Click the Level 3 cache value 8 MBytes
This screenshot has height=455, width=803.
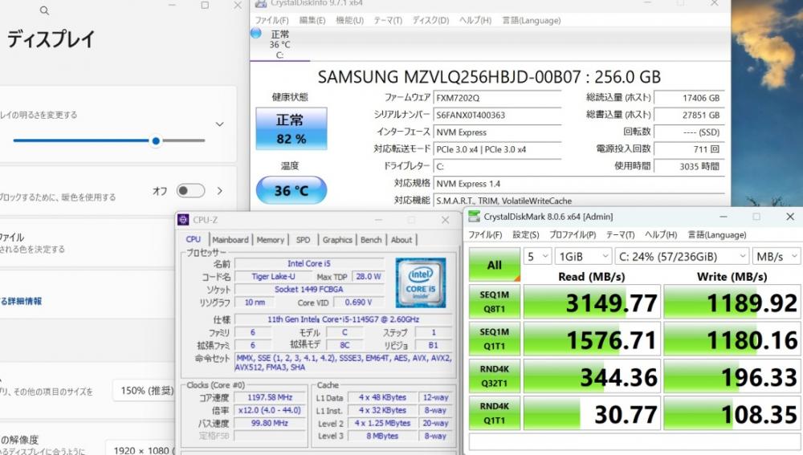382,436
